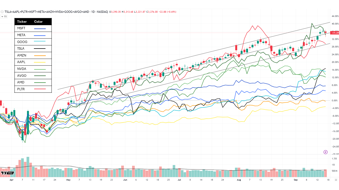Viewport: 339px width, 190px height.
Task: Click the Sep date label on time axis
Action: pyautogui.click(x=296, y=180)
